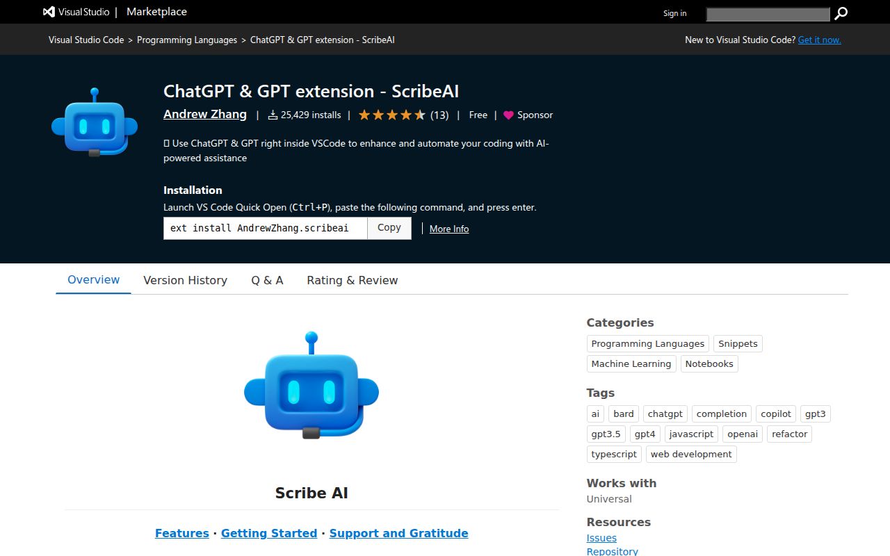Screen dimensions: 890x556
Task: Click the openai tag
Action: pyautogui.click(x=743, y=434)
